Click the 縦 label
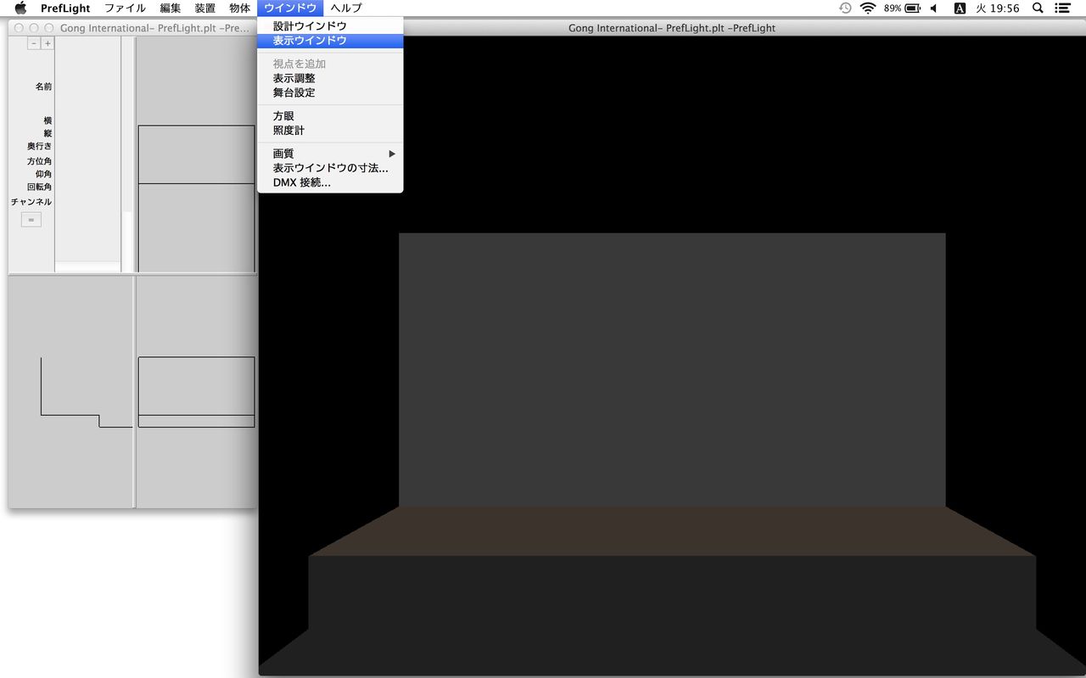The height and width of the screenshot is (678, 1086). [48, 133]
